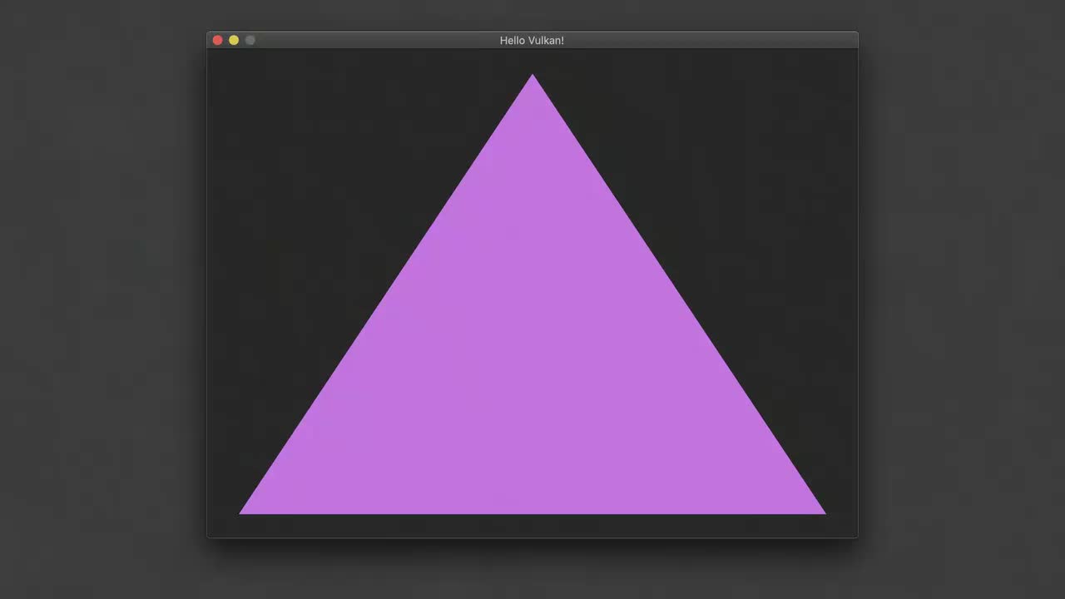Click the center of the purple triangle
The height and width of the screenshot is (599, 1065).
click(532, 366)
